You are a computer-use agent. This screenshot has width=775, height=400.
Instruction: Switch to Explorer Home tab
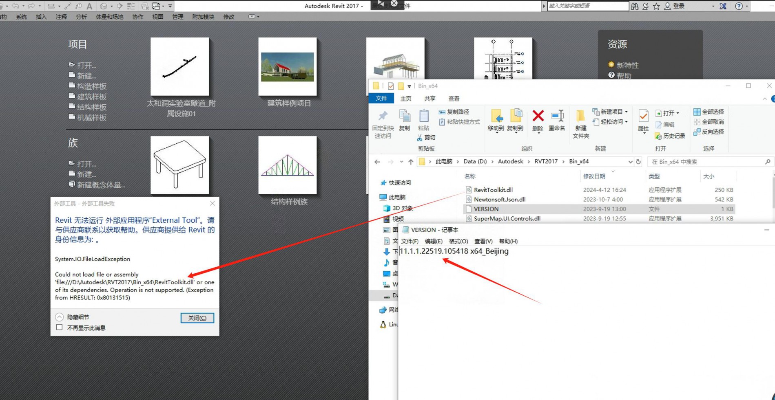405,99
